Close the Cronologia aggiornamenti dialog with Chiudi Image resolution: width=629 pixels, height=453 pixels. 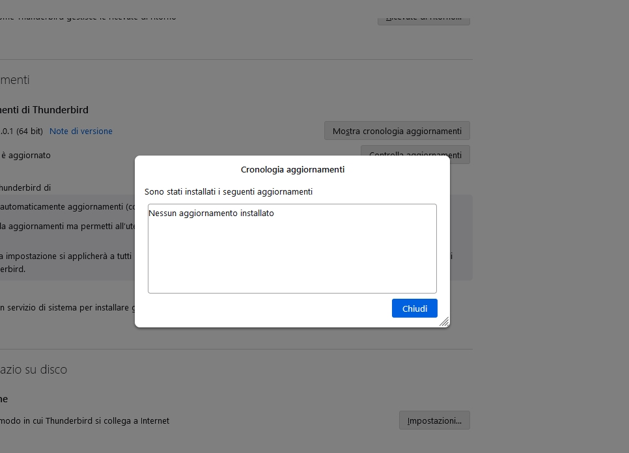click(414, 309)
